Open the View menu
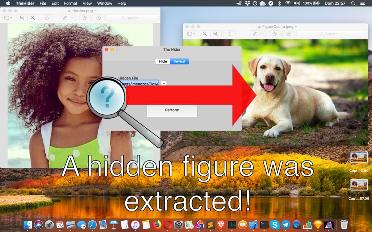Viewport: 372px width, 232px height. (x=87, y=3)
